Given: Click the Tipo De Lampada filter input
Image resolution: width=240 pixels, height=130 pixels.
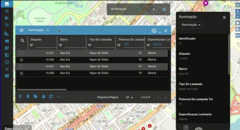Looking at the screenshot, I should (x=104, y=45).
